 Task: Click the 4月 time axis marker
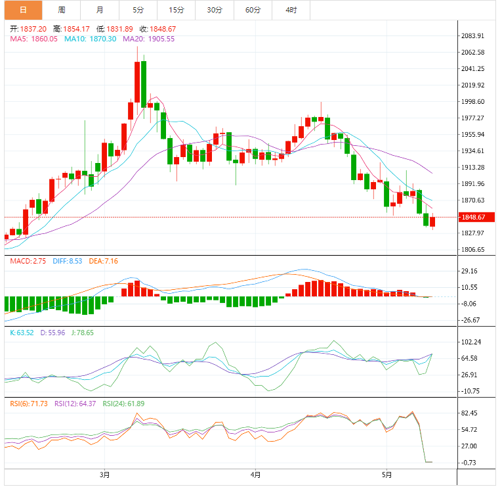255,475
